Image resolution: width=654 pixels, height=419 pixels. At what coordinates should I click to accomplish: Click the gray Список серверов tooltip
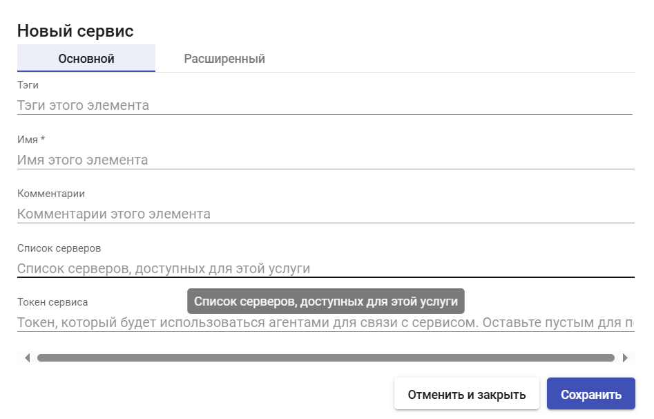click(326, 301)
